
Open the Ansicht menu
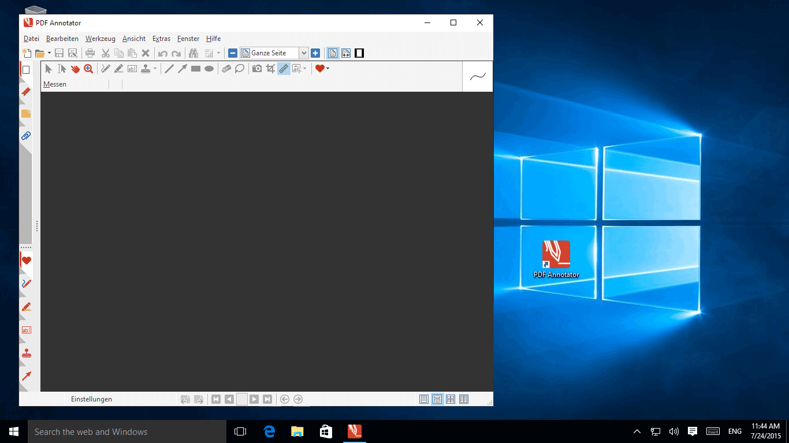coord(134,39)
